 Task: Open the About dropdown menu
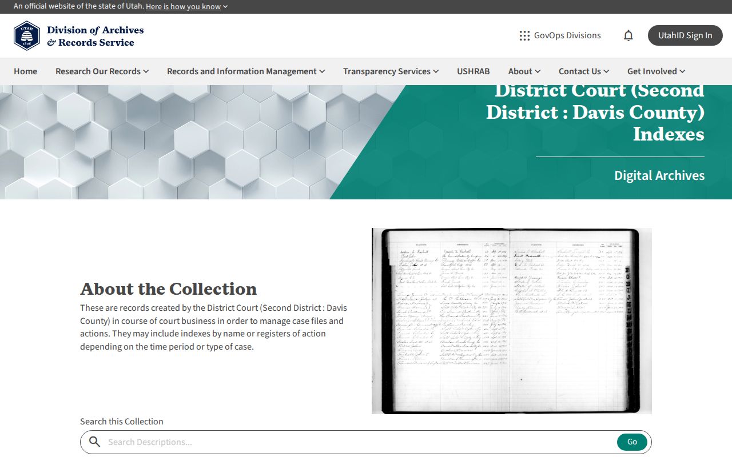(x=524, y=71)
